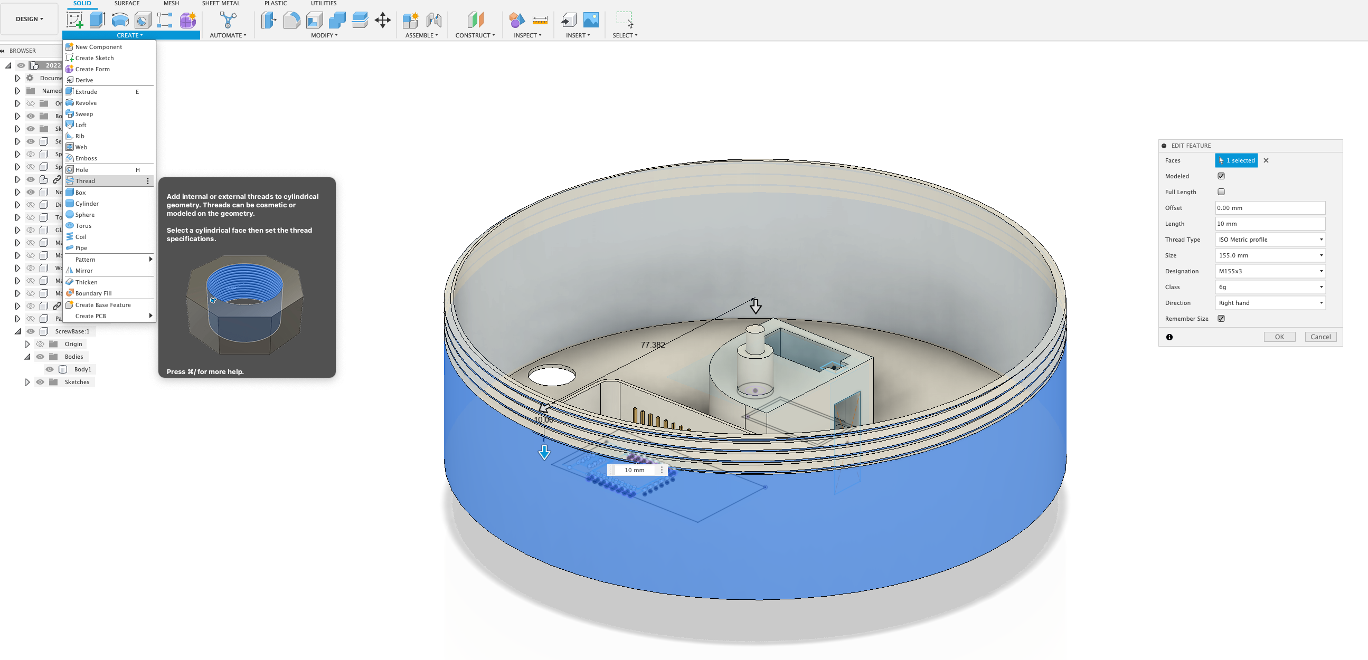Viewport: 1368px width, 660px height.
Task: Clear the Faces selection with X
Action: (x=1266, y=160)
